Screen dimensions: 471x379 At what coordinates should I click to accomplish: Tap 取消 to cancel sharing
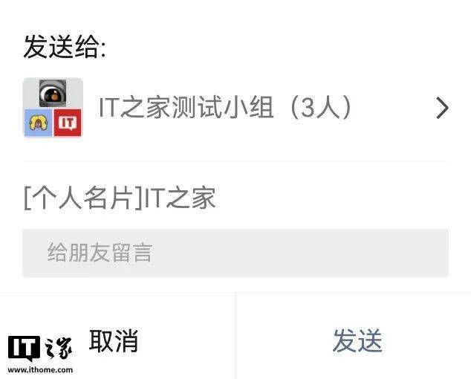[x=114, y=340]
